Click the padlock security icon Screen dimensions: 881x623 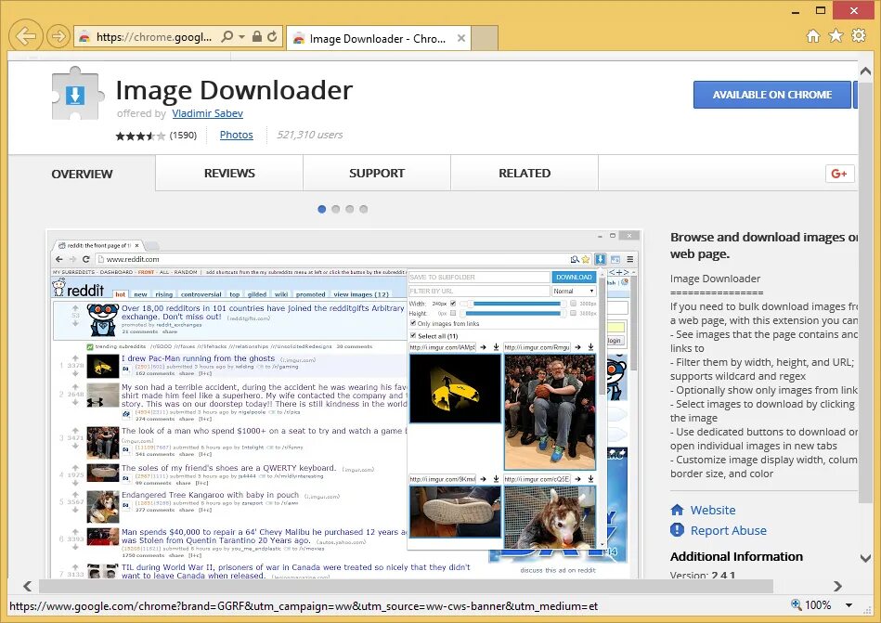[x=257, y=36]
